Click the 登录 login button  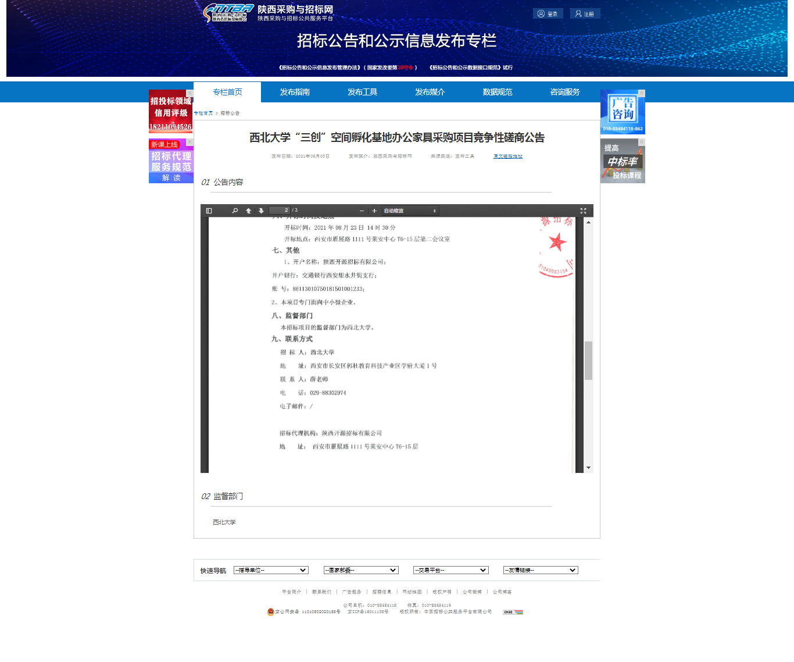tap(548, 13)
